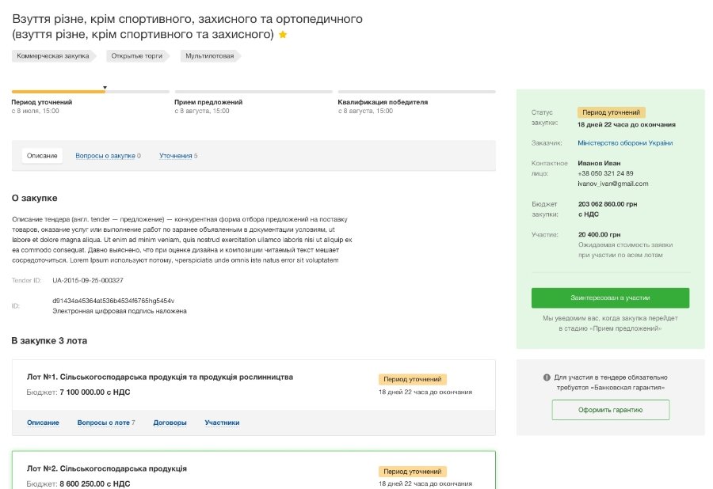Click the info icon near the bank guarantee note
Image resolution: width=713 pixels, height=489 pixels.
click(547, 377)
